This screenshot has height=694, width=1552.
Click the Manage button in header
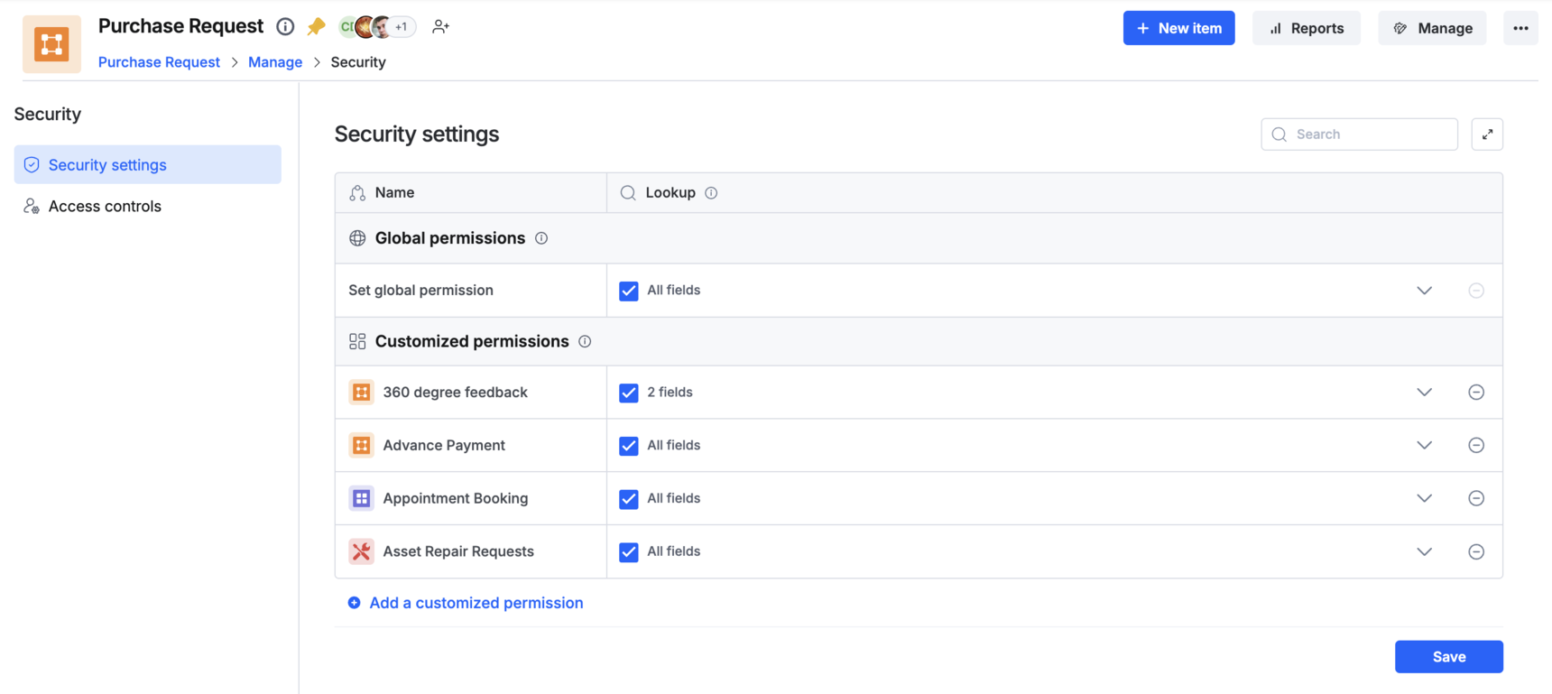pos(1432,28)
